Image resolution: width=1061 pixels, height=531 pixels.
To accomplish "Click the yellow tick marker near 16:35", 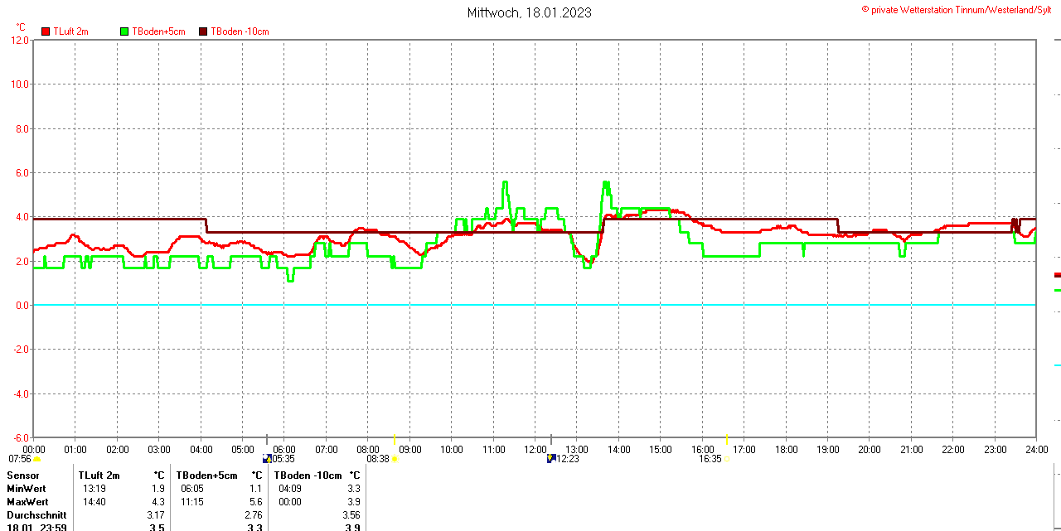I will pyautogui.click(x=727, y=439).
